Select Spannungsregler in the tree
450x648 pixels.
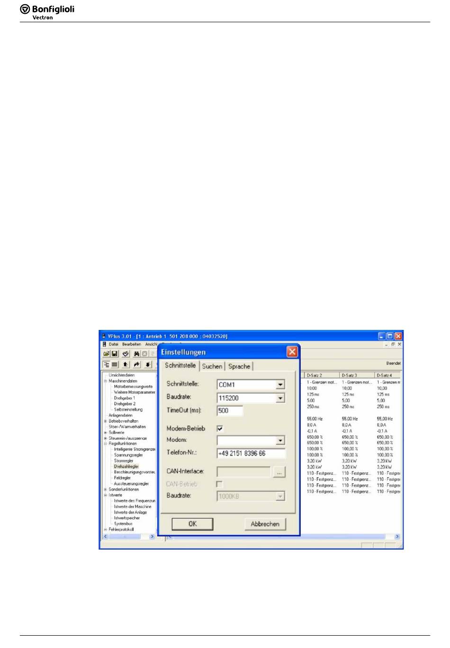[x=128, y=455]
